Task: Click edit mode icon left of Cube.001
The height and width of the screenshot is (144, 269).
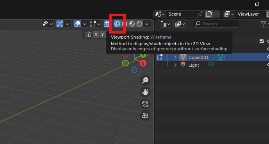Action: [160, 57]
